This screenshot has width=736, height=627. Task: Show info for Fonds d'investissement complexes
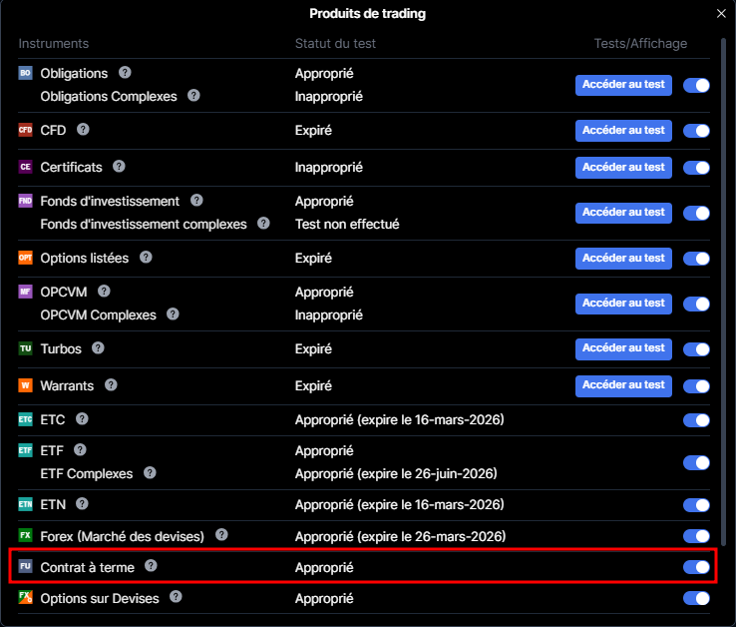coord(263,224)
